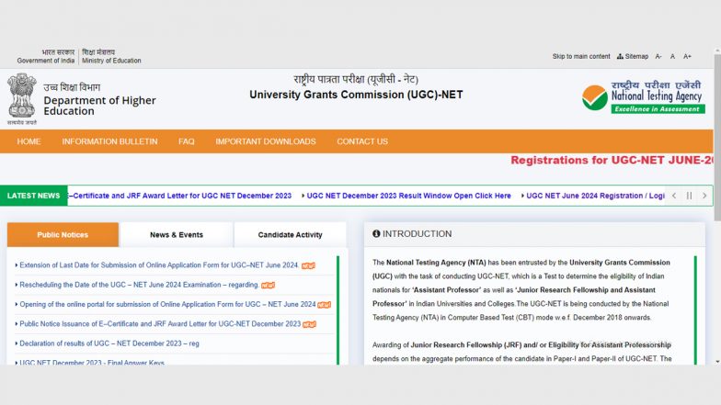Image resolution: width=721 pixels, height=405 pixels.
Task: Reset font size with the plain A button
Action: click(672, 57)
